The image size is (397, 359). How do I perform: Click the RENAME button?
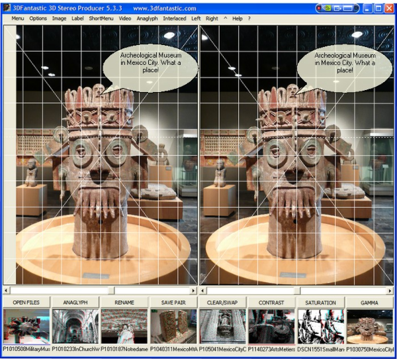[124, 303]
